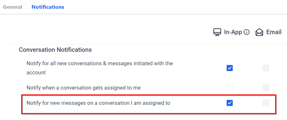Uncheck In-App for new messages on assigned conversation

point(230,103)
